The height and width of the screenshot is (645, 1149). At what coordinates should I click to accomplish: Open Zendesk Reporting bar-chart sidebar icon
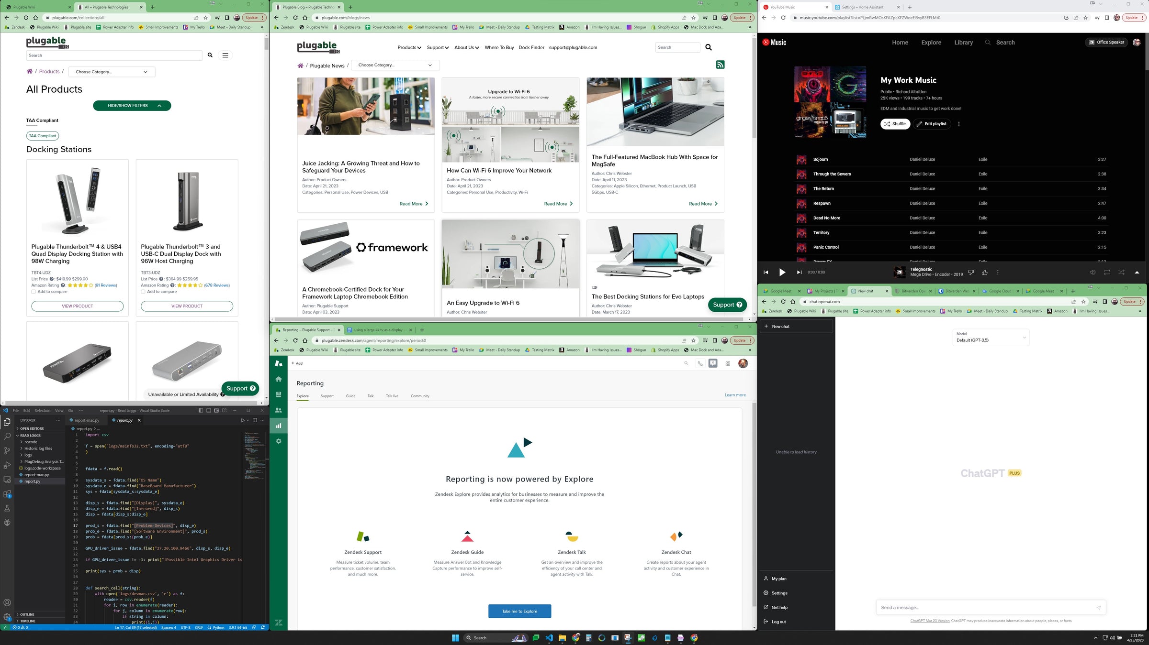(279, 426)
